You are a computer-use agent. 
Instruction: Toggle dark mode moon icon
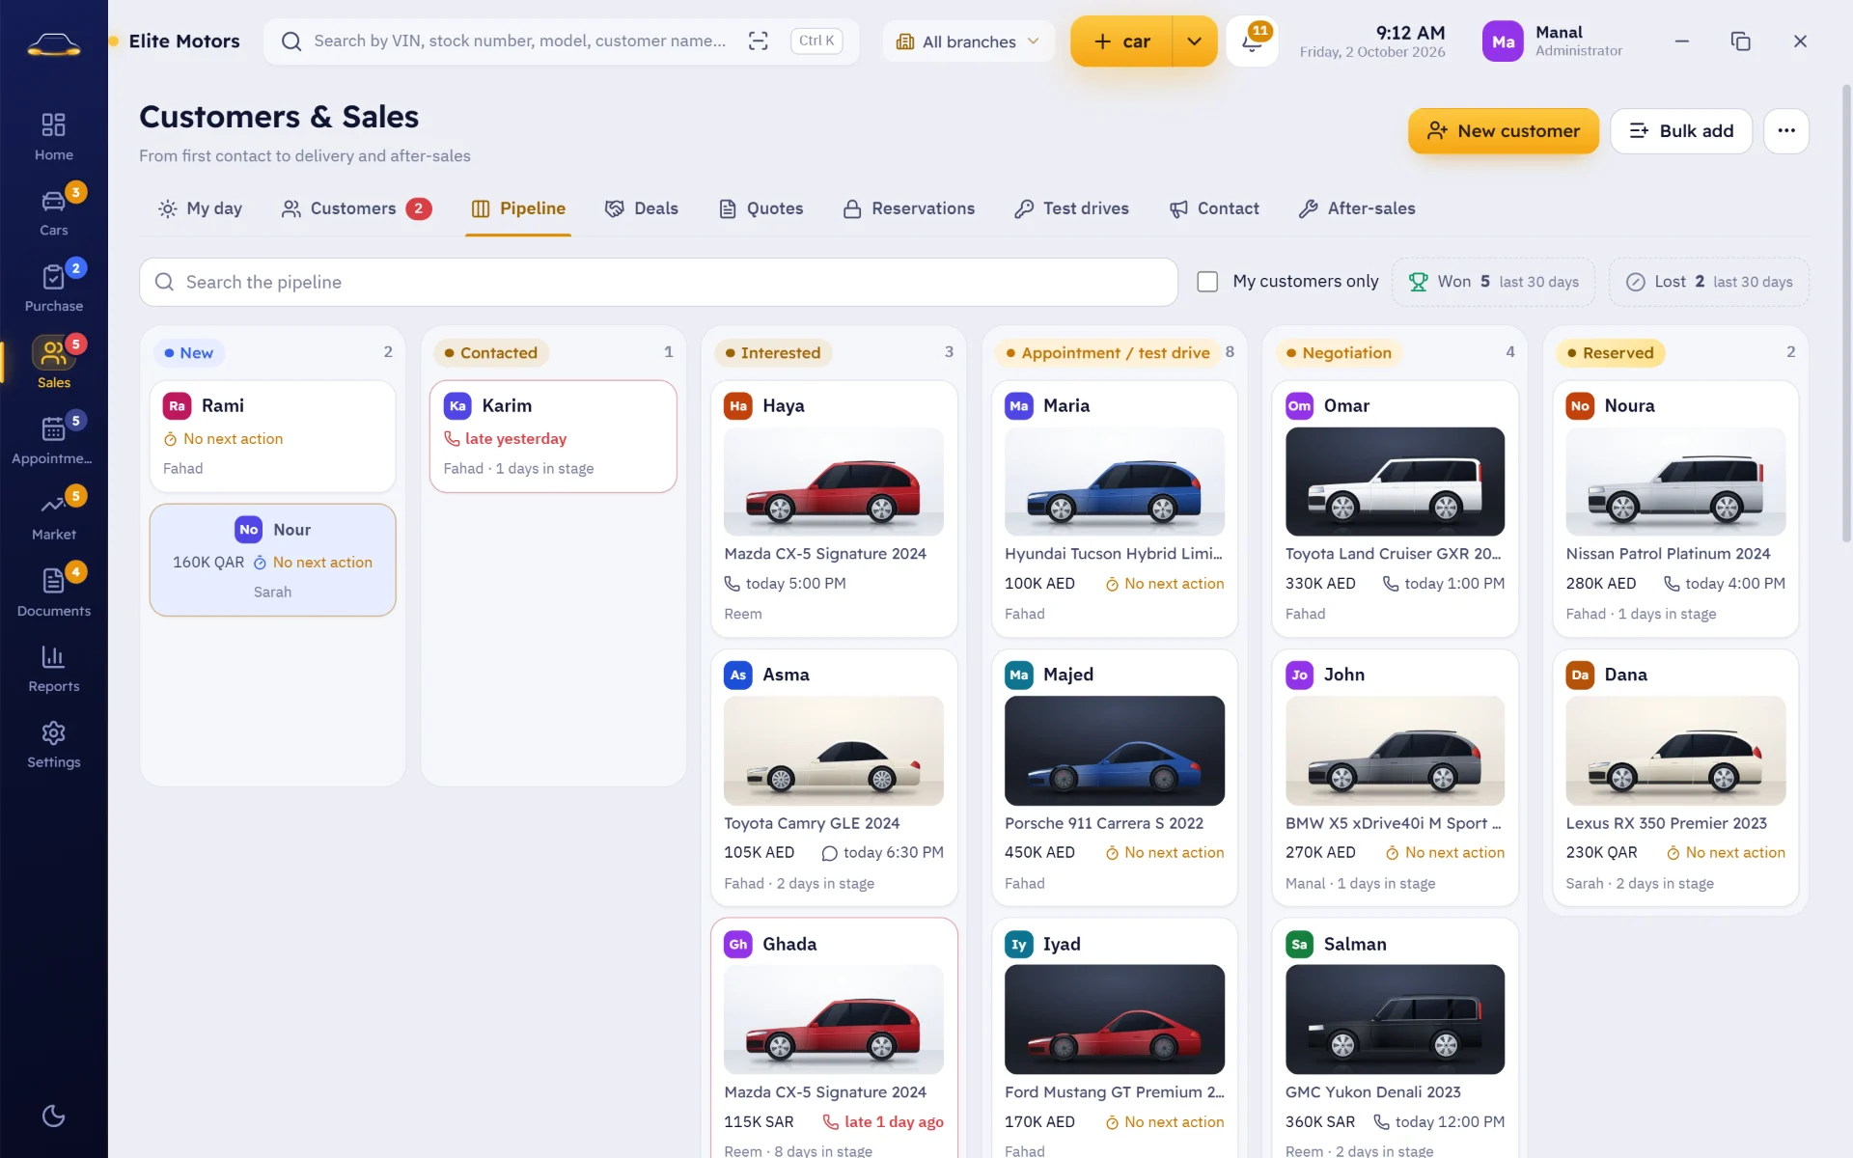53,1116
